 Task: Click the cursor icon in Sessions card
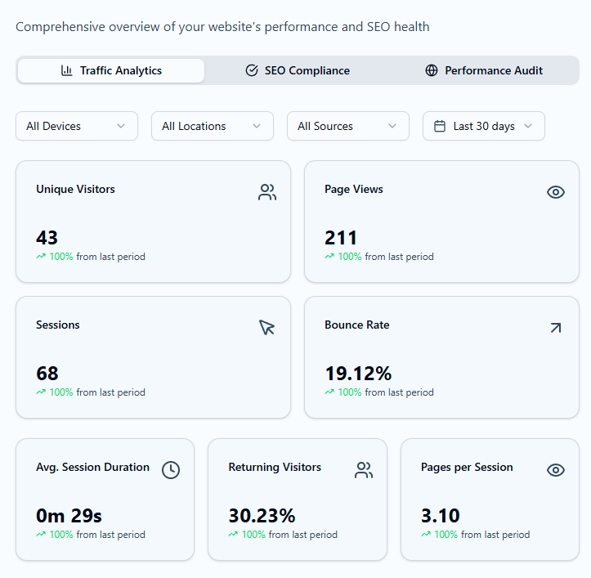click(x=267, y=327)
